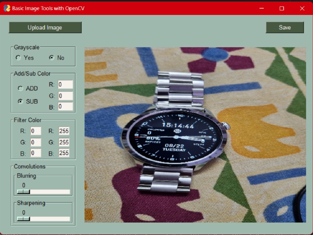Viewport: 313px width, 235px height.
Task: Click the Python app icon in title bar
Action: point(7,8)
